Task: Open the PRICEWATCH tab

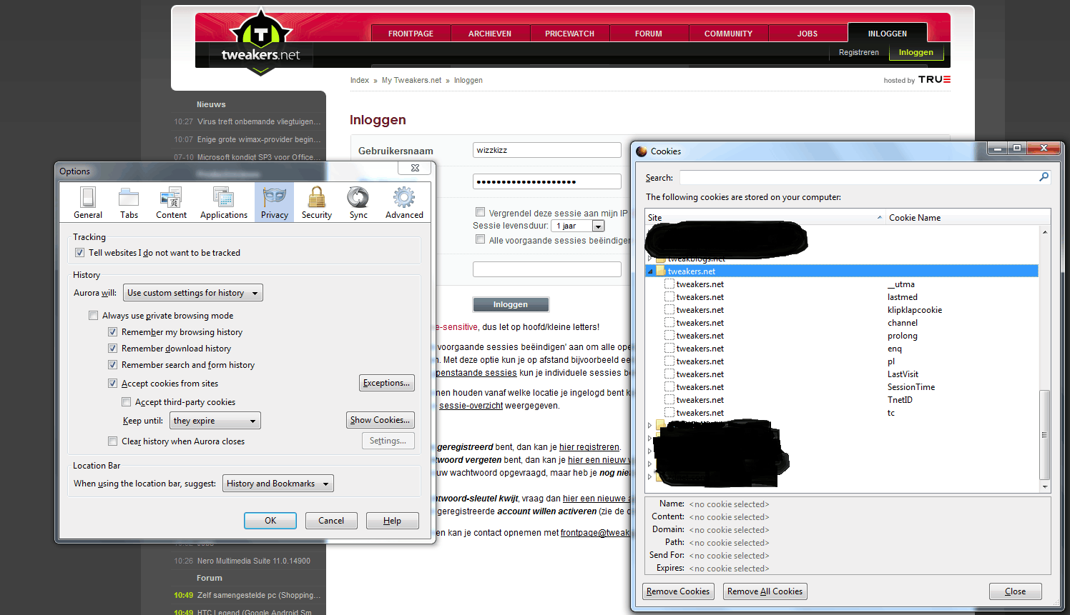Action: click(569, 34)
